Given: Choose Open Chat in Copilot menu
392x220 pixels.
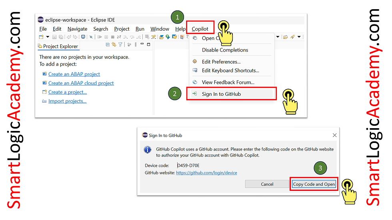Looking at the screenshot, I should [232, 38].
